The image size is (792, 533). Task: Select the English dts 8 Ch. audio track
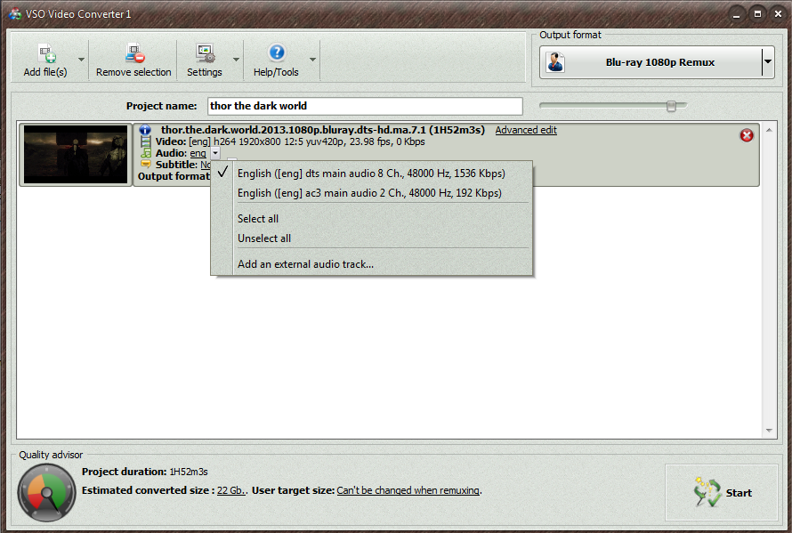(x=371, y=174)
